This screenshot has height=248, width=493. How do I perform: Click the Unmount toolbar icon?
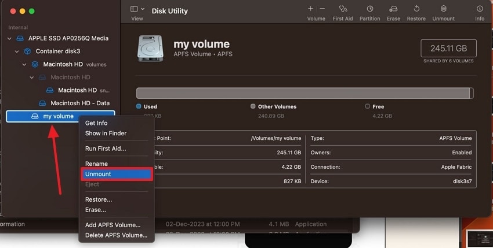(443, 9)
